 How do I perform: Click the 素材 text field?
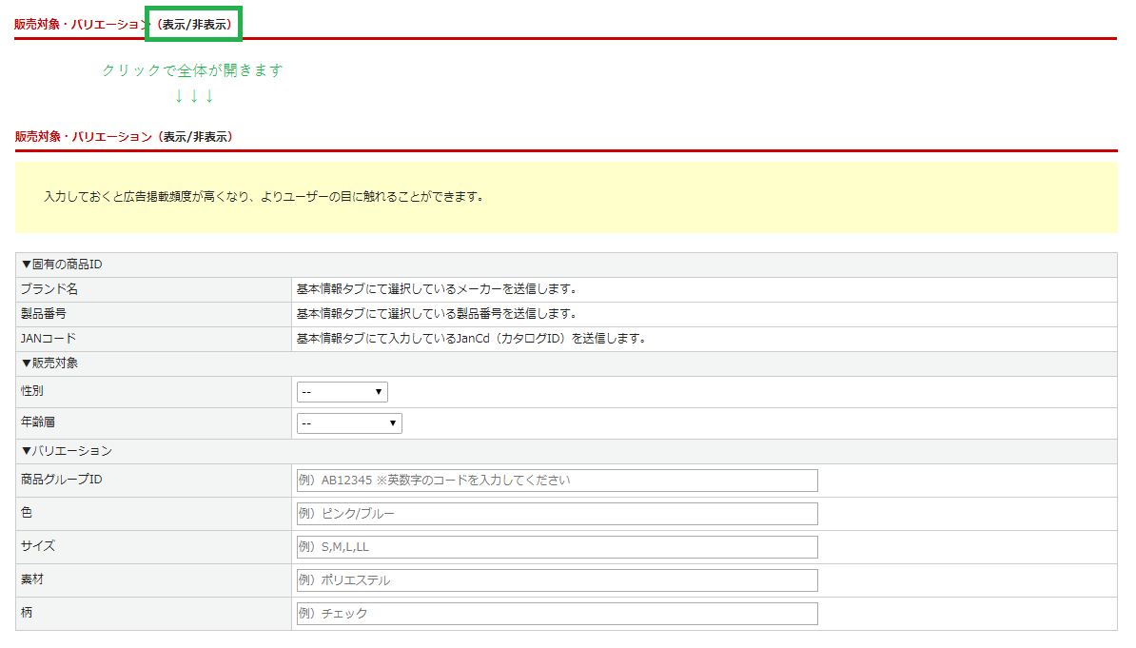coord(557,580)
